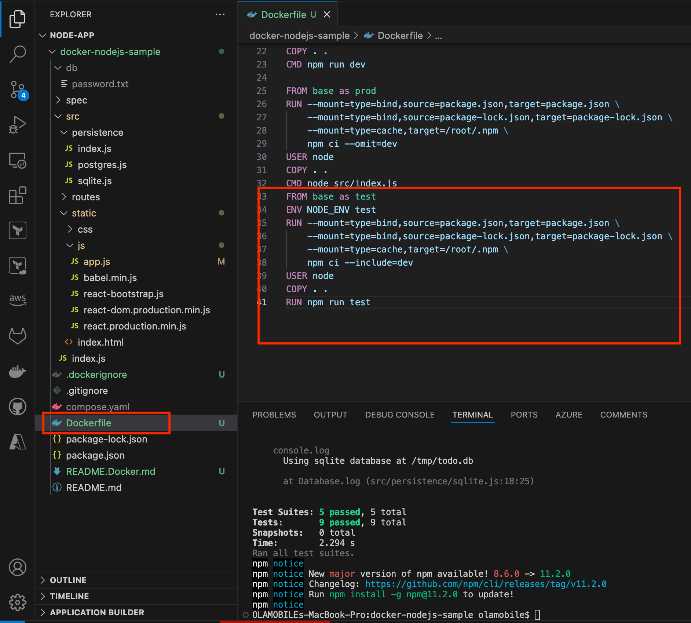
Task: Open Source Control view with 4 badge
Action: coord(18,90)
